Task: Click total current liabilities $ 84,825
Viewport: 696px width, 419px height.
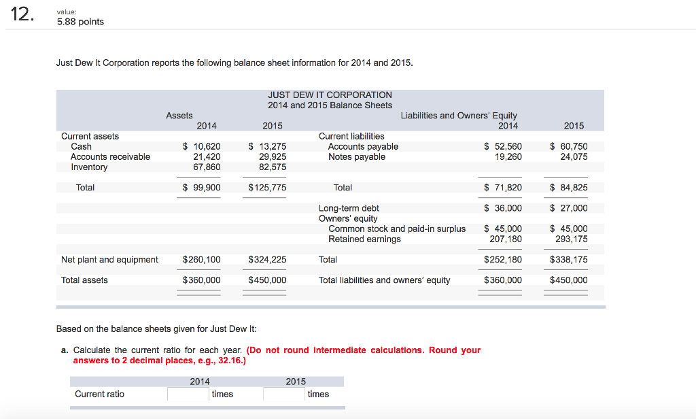Action: 569,188
